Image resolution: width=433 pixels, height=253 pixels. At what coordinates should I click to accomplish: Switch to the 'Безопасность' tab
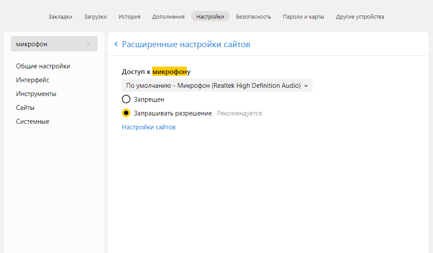(x=254, y=16)
